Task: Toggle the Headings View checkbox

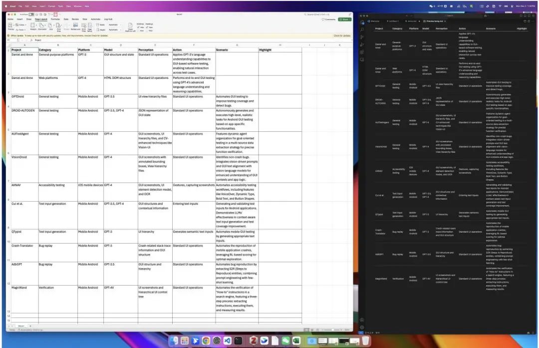Action: coord(147,27)
